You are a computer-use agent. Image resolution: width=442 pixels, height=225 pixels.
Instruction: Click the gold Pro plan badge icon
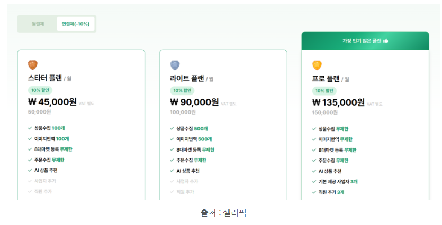click(317, 65)
